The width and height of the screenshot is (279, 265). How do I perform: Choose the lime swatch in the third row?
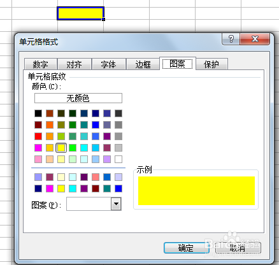pyautogui.click(x=61, y=136)
